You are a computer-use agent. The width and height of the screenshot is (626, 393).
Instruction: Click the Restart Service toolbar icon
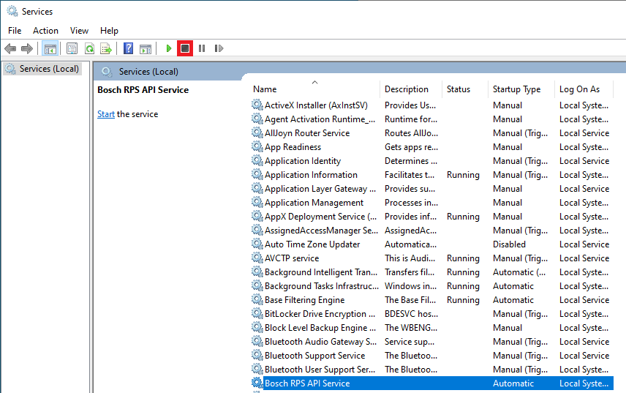click(219, 48)
